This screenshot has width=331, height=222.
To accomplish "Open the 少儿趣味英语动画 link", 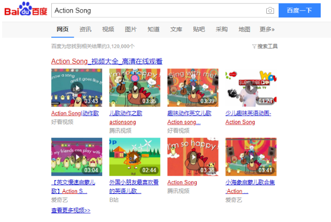I will pyautogui.click(x=248, y=118).
